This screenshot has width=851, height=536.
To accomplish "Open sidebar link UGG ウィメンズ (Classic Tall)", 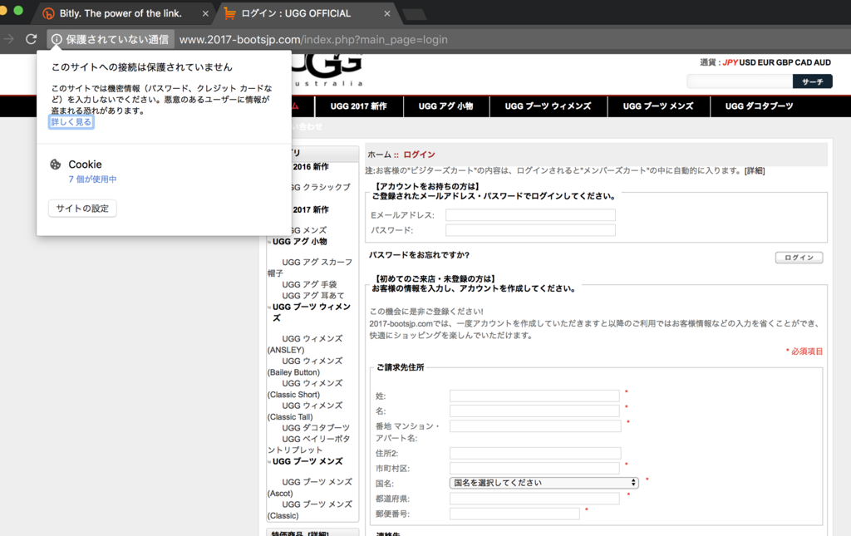I will coord(305,411).
